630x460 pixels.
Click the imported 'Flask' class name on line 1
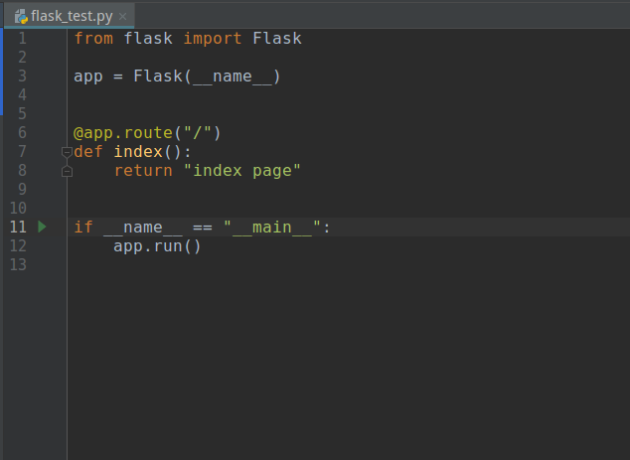tap(277, 39)
